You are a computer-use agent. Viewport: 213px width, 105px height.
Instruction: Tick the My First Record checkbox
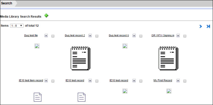click(185, 81)
